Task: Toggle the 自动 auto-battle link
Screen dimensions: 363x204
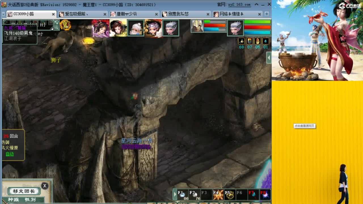Action: [10, 154]
